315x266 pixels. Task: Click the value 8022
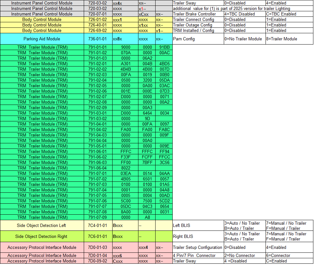125,168
